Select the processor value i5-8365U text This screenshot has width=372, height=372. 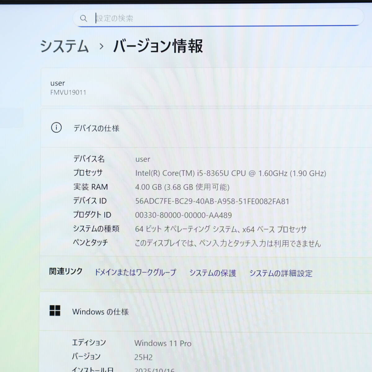pos(231,173)
